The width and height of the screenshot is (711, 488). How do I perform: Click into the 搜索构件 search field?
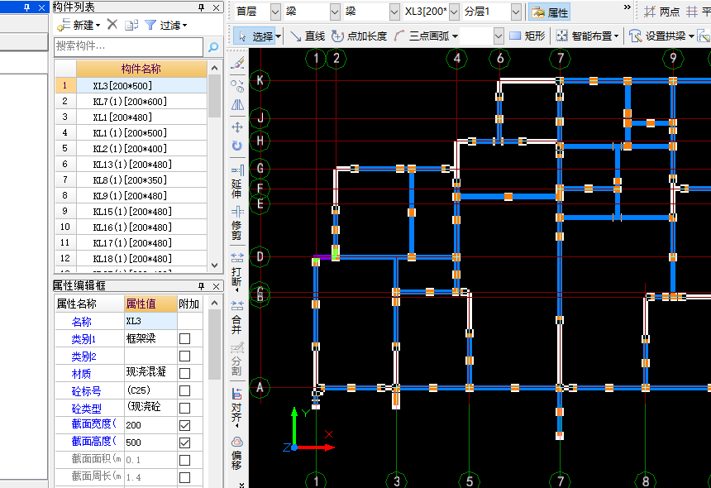(129, 46)
